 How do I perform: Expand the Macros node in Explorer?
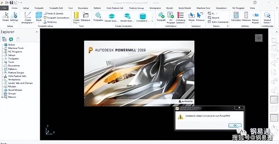point(2,97)
